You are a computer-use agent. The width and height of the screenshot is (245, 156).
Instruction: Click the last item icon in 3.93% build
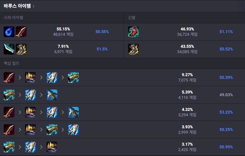(73, 130)
